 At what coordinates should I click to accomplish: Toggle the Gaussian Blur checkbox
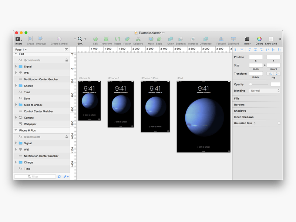279,122
